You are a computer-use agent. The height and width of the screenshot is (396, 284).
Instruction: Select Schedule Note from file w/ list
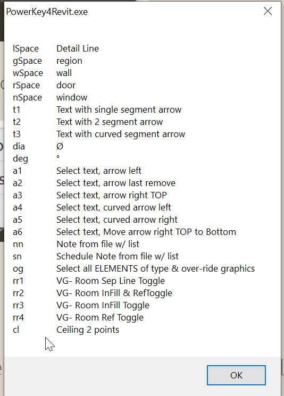tap(118, 256)
